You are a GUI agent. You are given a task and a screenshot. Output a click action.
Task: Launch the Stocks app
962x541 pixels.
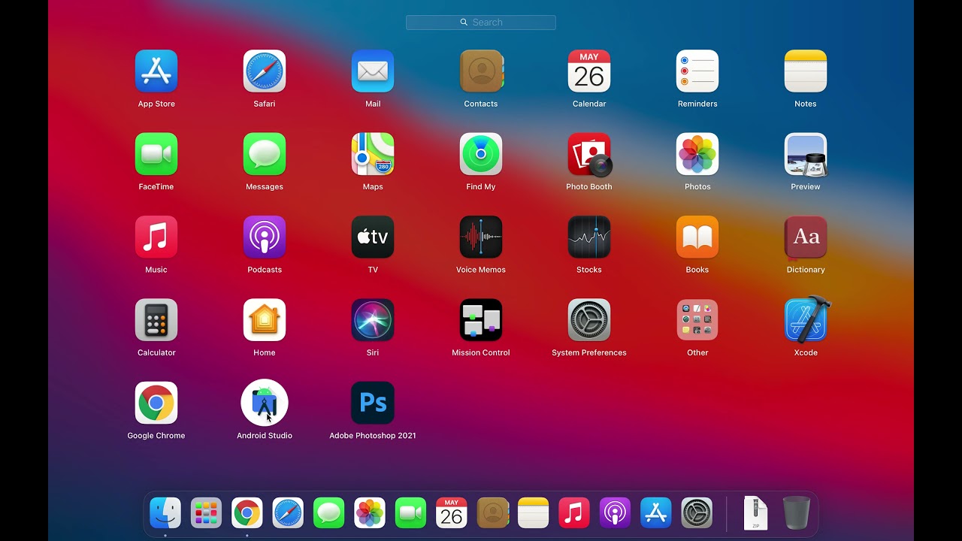tap(589, 237)
